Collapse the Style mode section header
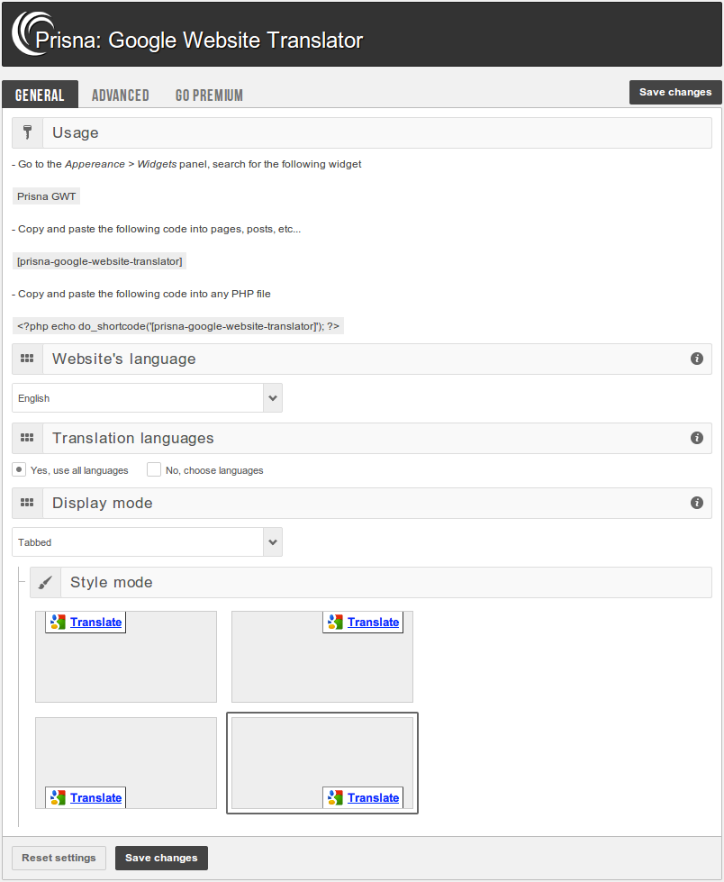The height and width of the screenshot is (882, 724). pyautogui.click(x=371, y=582)
